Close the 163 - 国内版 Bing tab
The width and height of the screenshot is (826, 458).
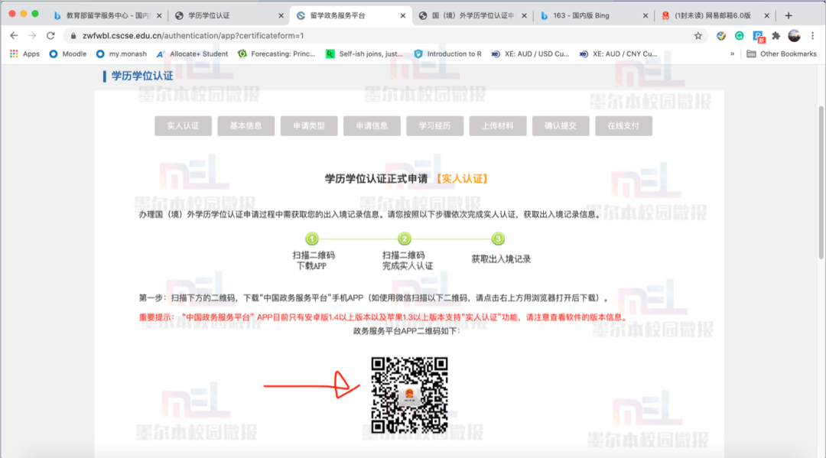[x=646, y=16]
